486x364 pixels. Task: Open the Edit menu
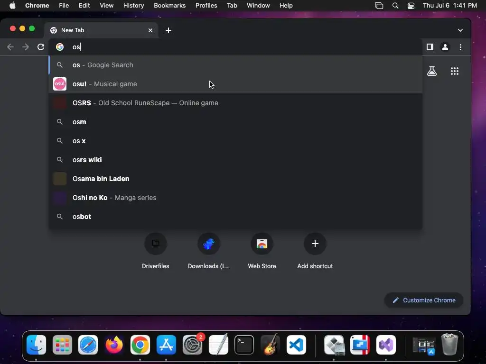click(84, 6)
